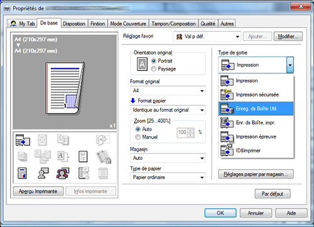Click the greyed stacked pages icon
The height and width of the screenshot is (227, 314).
tap(22, 157)
